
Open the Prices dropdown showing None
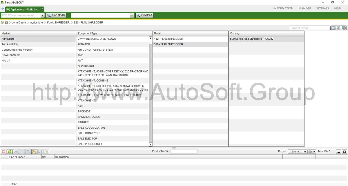[x=297, y=151]
